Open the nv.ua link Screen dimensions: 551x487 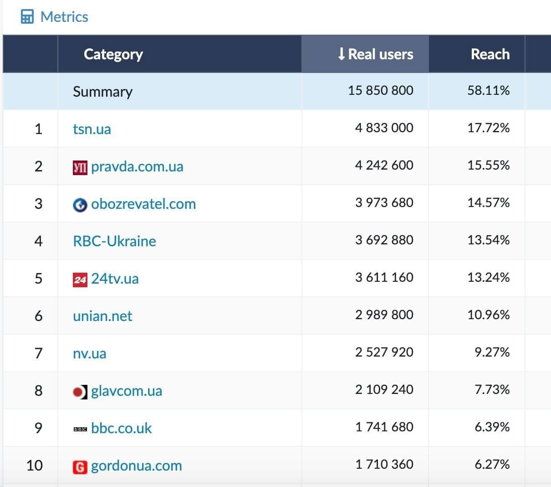[x=89, y=353]
